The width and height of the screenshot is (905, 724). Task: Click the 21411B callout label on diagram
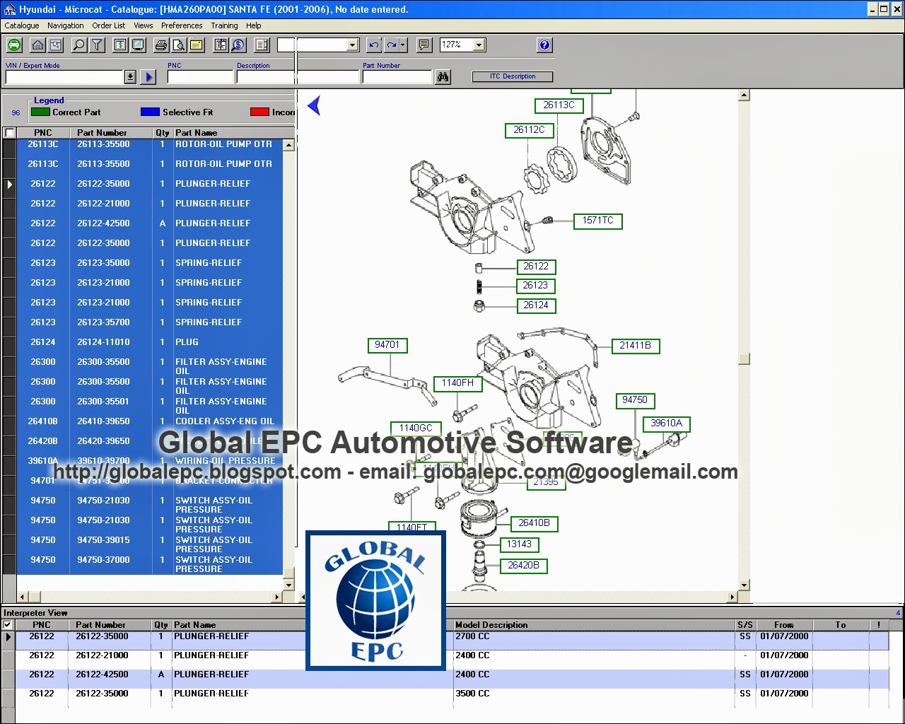point(636,346)
